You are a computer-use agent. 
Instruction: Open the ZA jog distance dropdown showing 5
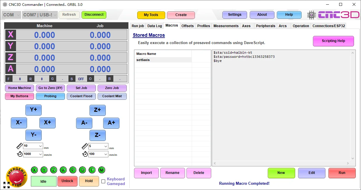[x=98, y=146]
